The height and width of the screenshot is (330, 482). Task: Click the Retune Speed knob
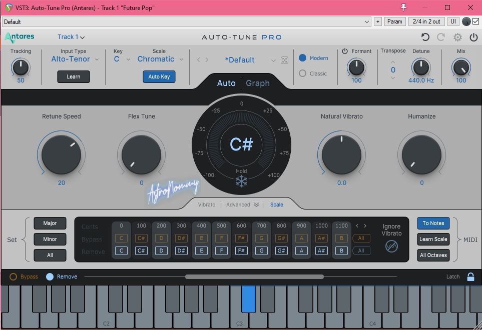(62, 154)
